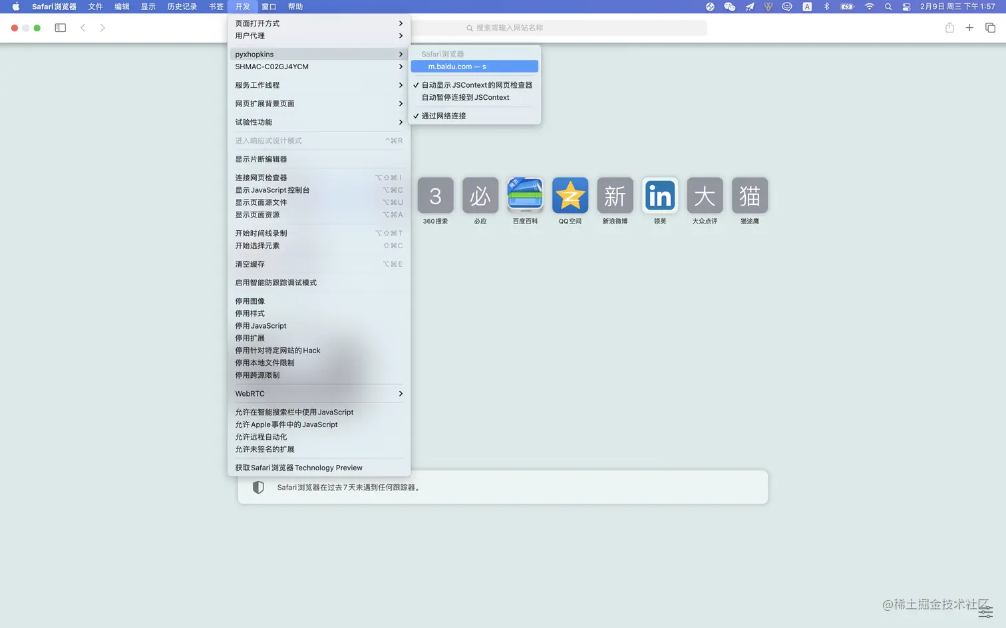Viewport: 1006px width, 628px height.
Task: Expand the 用户代理 submenu
Action: click(319, 35)
